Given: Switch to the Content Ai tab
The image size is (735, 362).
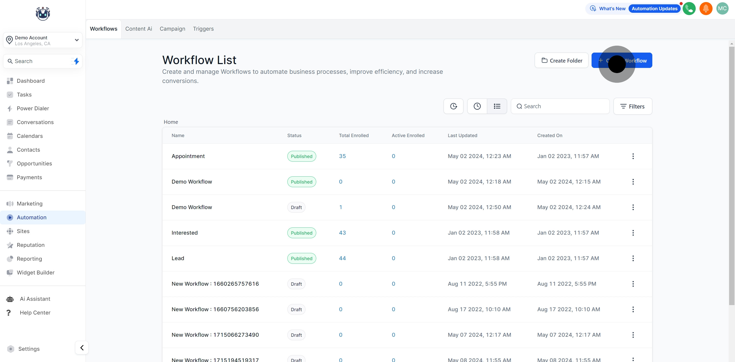Looking at the screenshot, I should click(x=138, y=29).
